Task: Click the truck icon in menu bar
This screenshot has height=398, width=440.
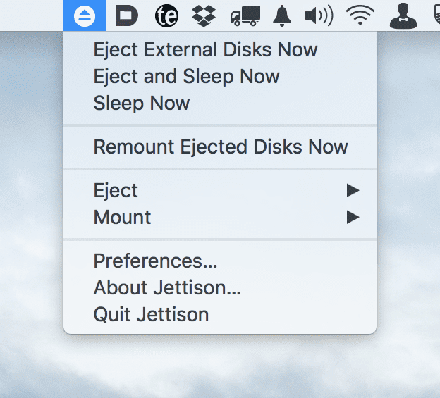Action: [245, 15]
